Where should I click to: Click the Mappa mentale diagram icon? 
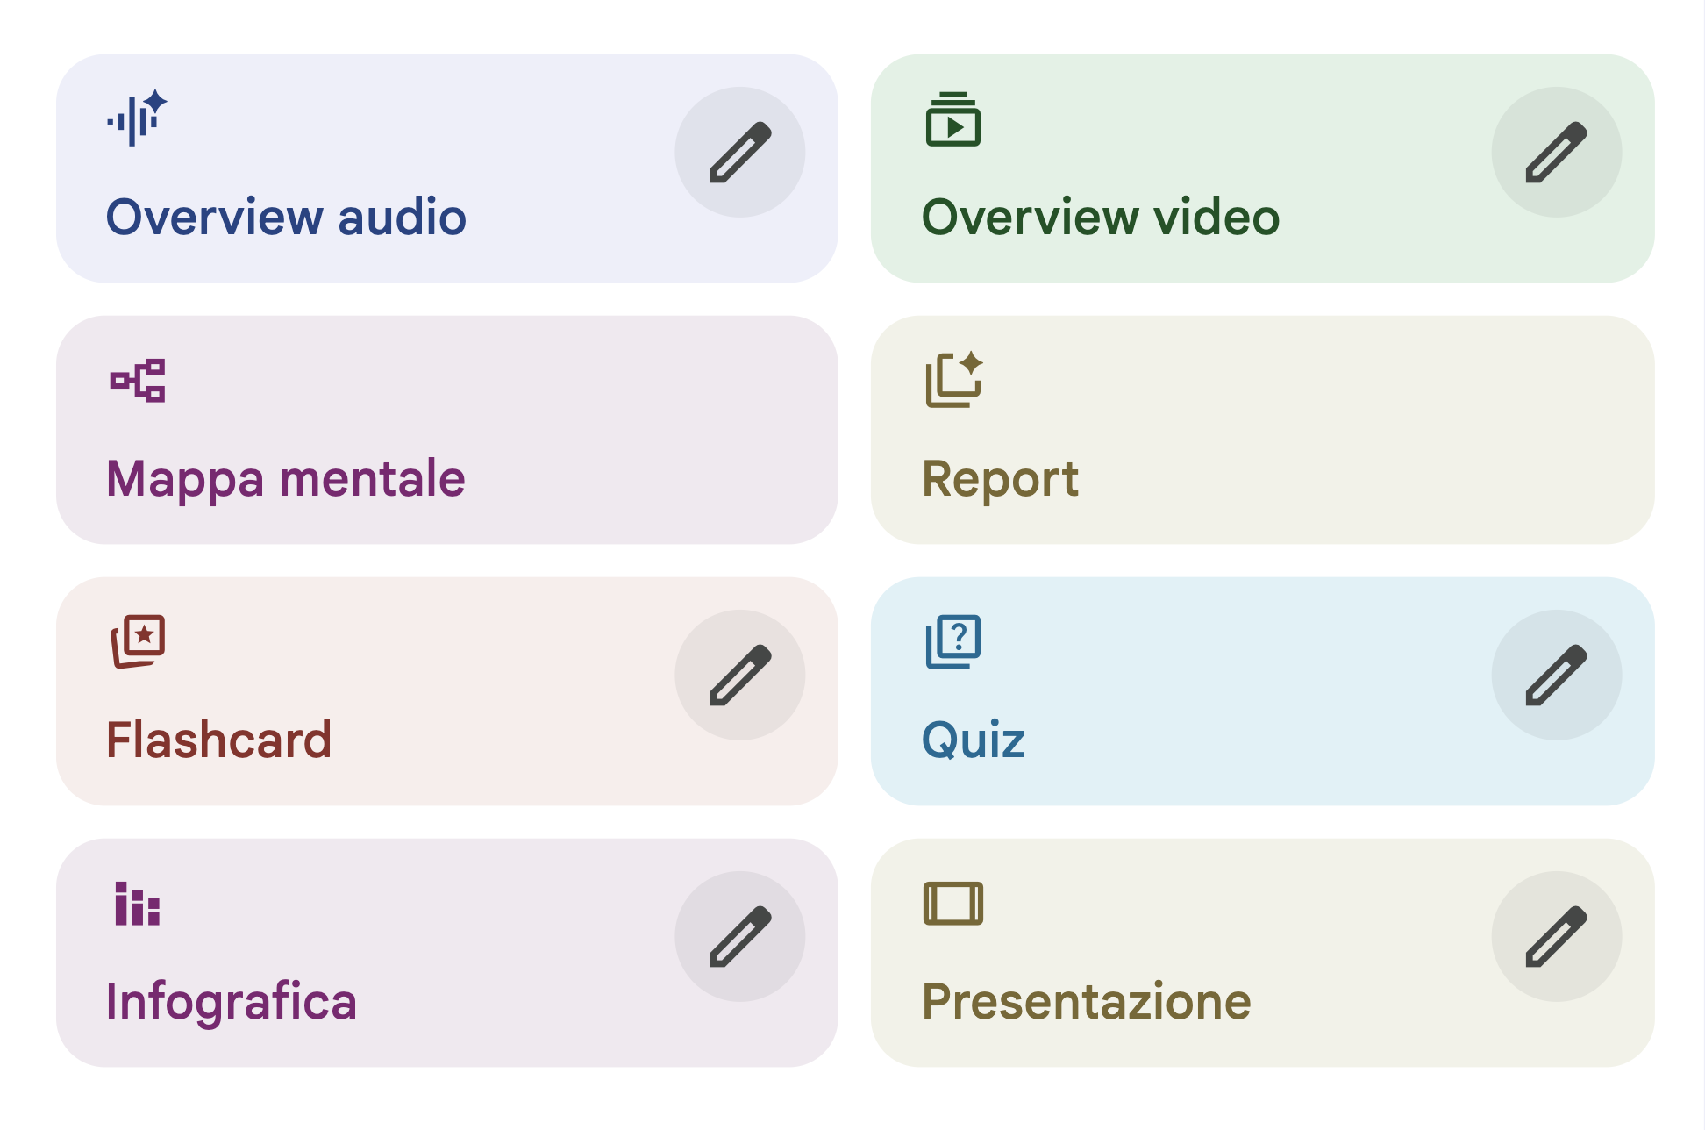[x=138, y=380]
